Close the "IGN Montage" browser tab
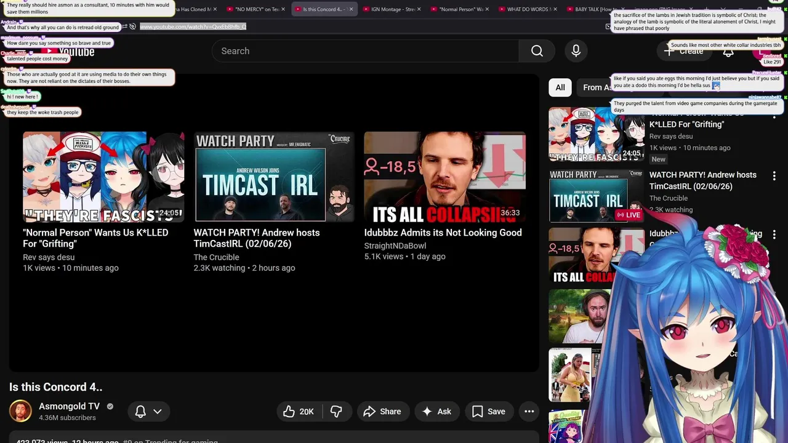The height and width of the screenshot is (443, 788). click(x=419, y=9)
